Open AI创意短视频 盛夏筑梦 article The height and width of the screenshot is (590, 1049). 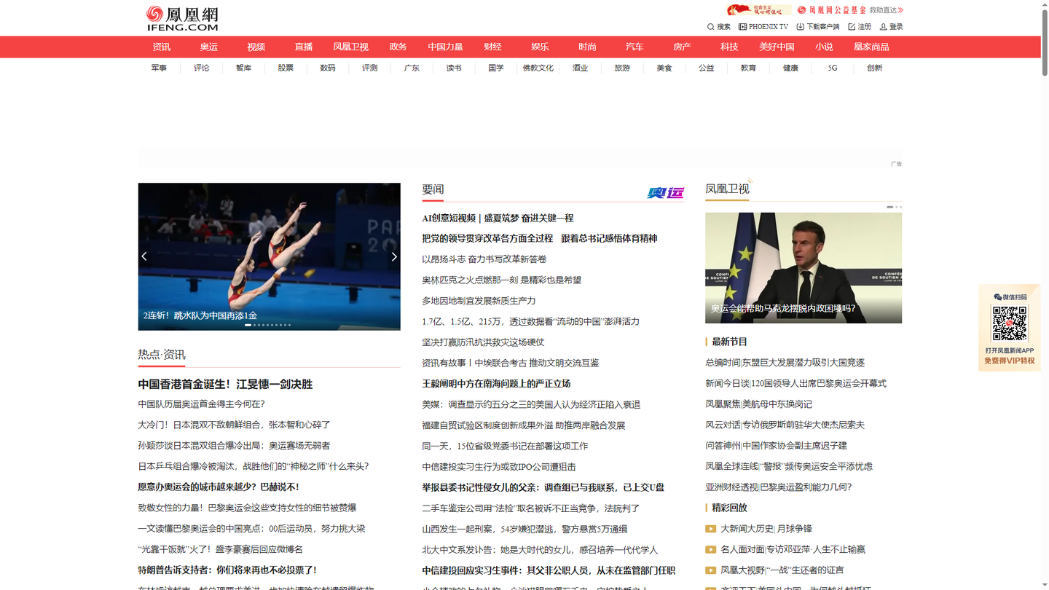click(x=498, y=218)
